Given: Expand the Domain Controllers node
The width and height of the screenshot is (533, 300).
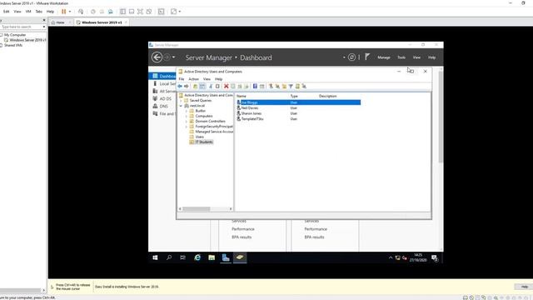Looking at the screenshot, I should 187,121.
